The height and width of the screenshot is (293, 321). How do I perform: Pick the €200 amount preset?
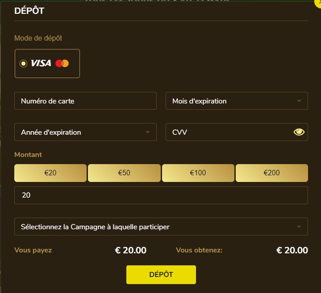pyautogui.click(x=271, y=173)
